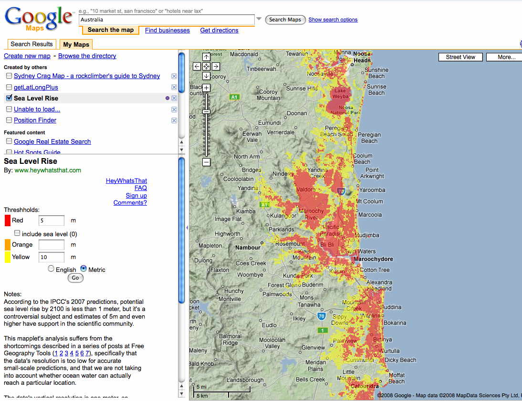Click the Sea Level Rise panel scrollbar
The width and height of the screenshot is (522, 401).
[x=181, y=230]
